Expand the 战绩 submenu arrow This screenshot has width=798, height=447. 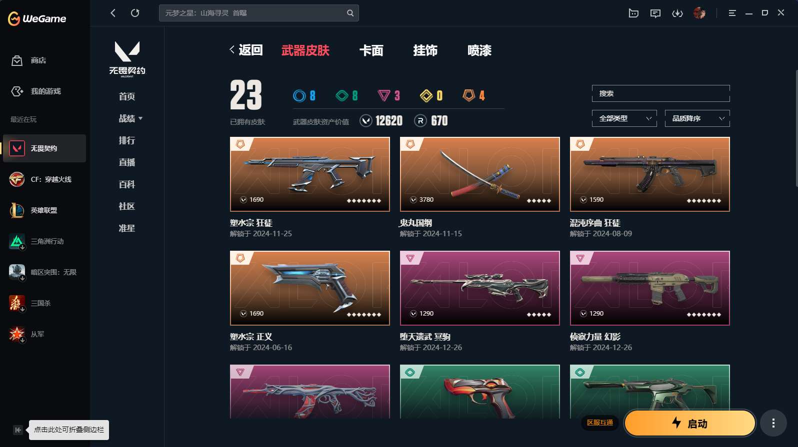tap(140, 118)
